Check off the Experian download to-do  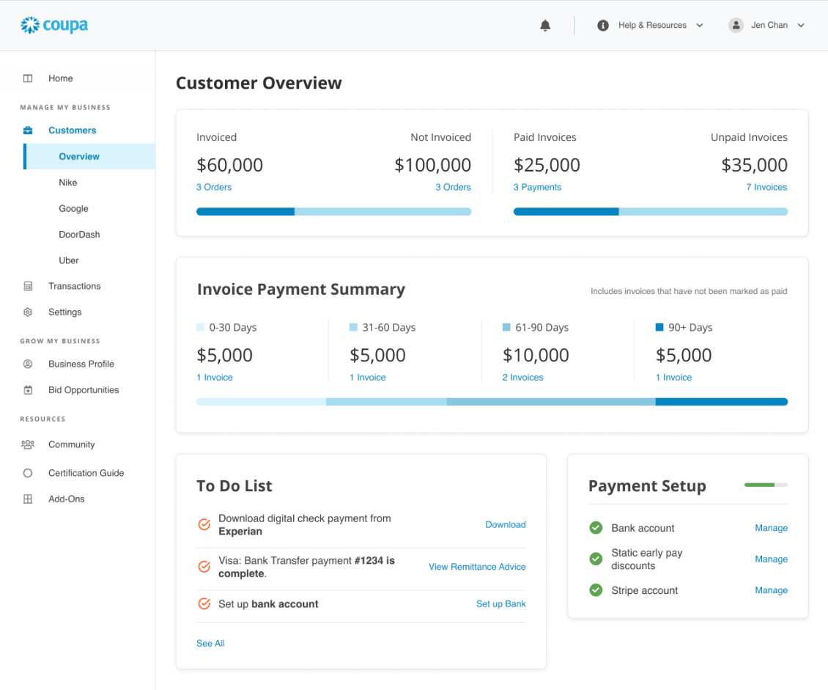point(204,524)
